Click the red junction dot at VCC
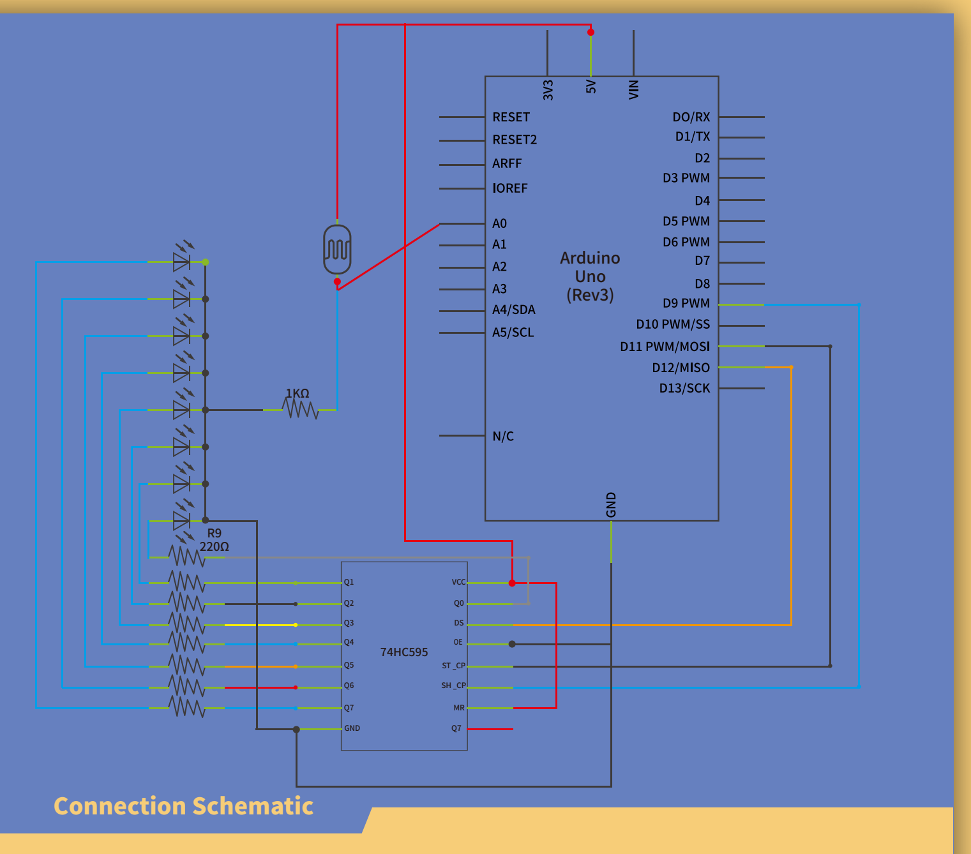Viewport: 971px width, 854px height. (512, 583)
